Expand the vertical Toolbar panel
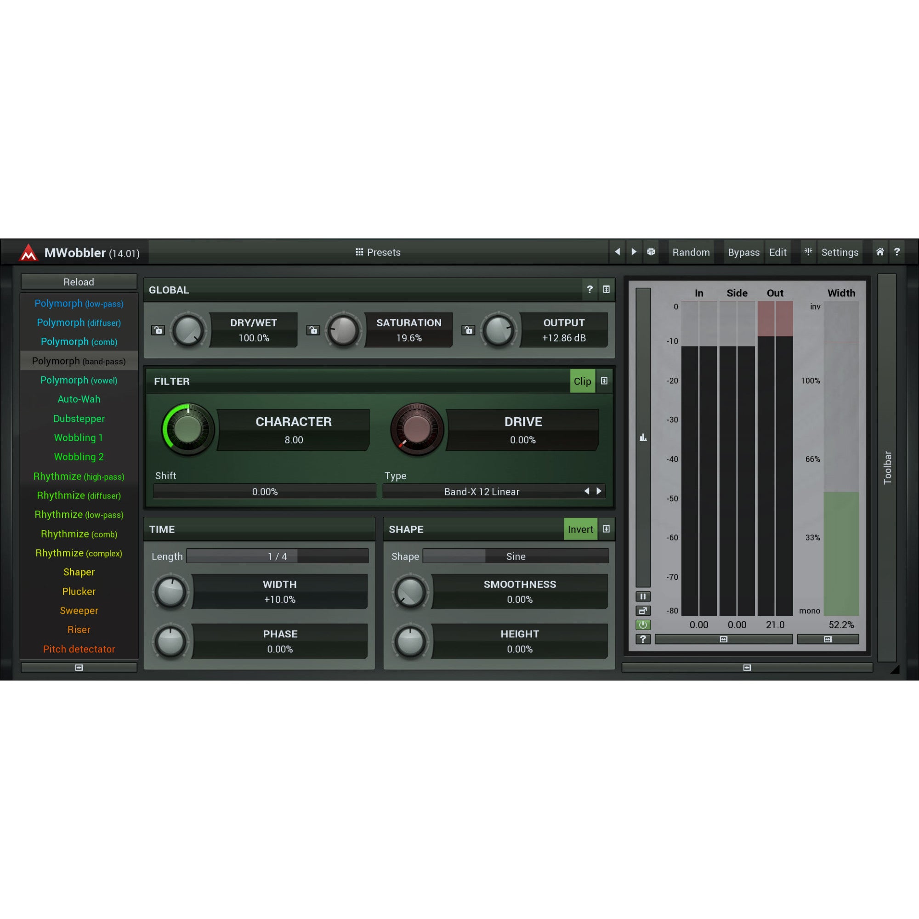 click(x=887, y=468)
